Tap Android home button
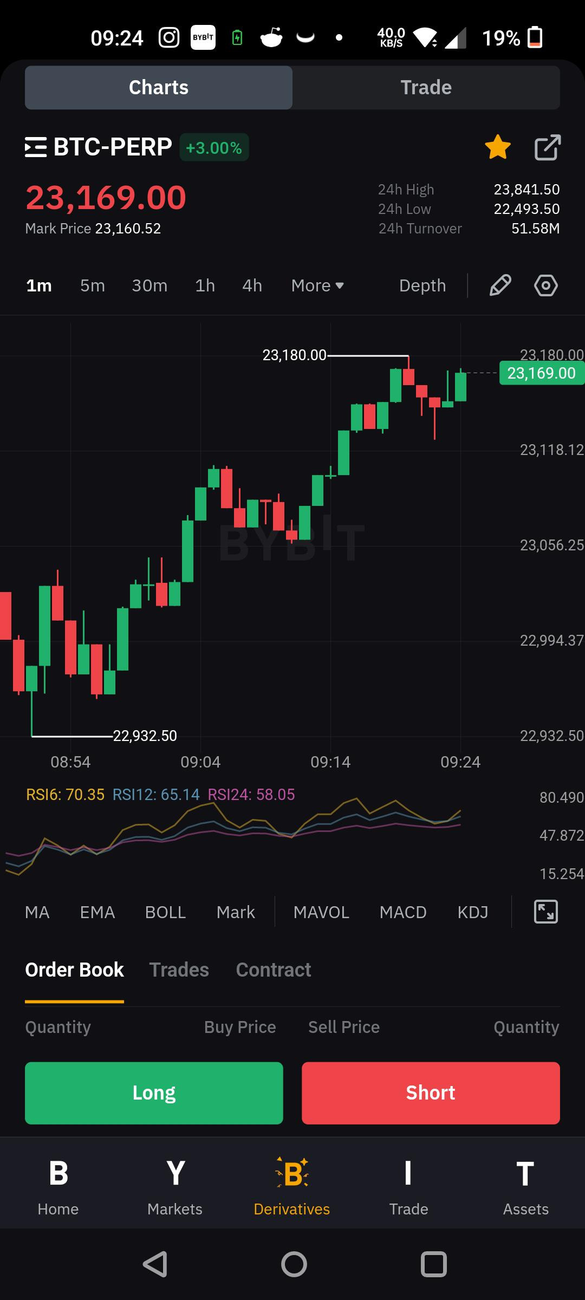The image size is (585, 1300). 294,1264
